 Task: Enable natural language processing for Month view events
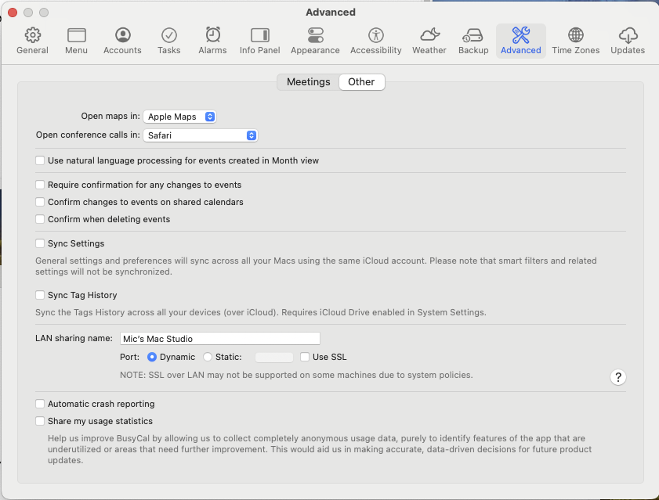(40, 160)
